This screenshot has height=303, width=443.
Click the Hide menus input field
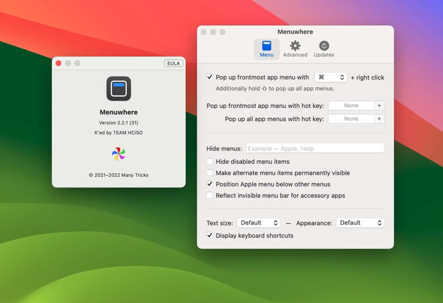315,148
